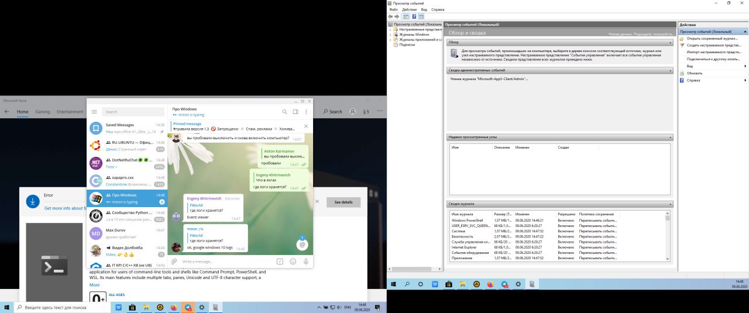Viewport: 749px width, 313px height.
Task: Collapse the Обзор section
Action: click(671, 43)
